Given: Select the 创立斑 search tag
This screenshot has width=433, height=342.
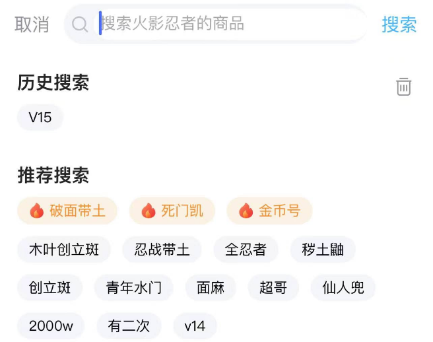Looking at the screenshot, I should (x=50, y=288).
